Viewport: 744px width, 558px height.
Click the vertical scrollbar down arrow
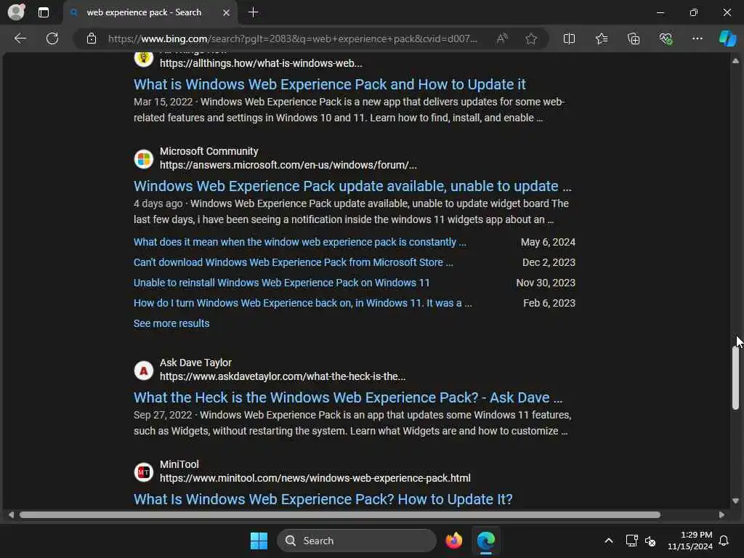click(735, 501)
